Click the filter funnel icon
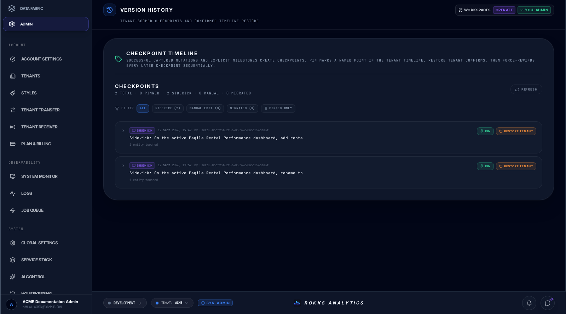Image resolution: width=566 pixels, height=314 pixels. [117, 109]
